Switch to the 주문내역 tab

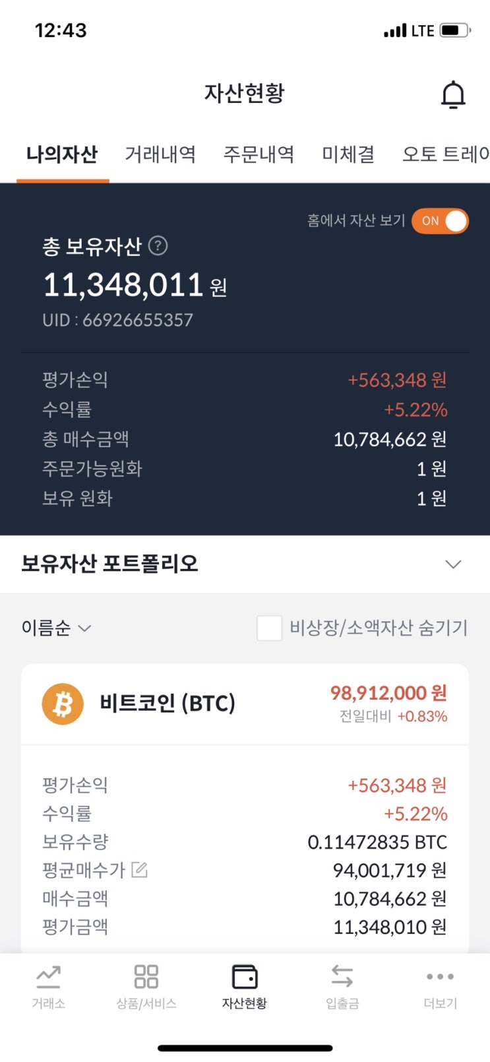pyautogui.click(x=259, y=154)
